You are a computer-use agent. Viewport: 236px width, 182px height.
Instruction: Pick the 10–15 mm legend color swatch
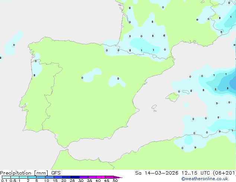pos(50,177)
